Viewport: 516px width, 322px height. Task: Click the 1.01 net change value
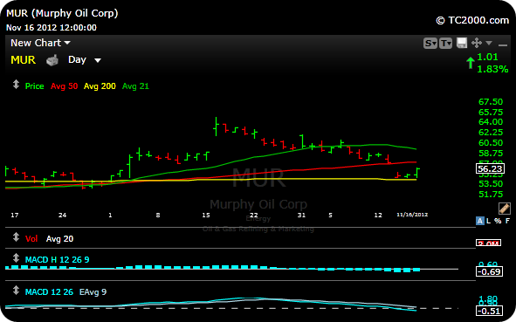click(x=487, y=57)
